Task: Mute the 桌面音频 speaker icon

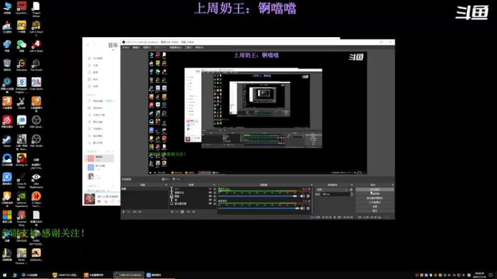Action: 303,208
